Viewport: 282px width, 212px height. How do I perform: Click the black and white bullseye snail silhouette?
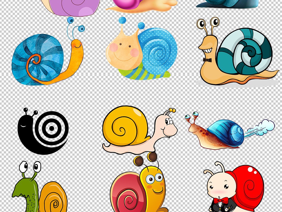tap(43, 131)
